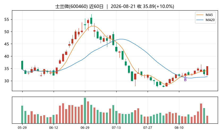Click the 07-27 date axis label
Screen dimensions: 222x134
(148, 128)
